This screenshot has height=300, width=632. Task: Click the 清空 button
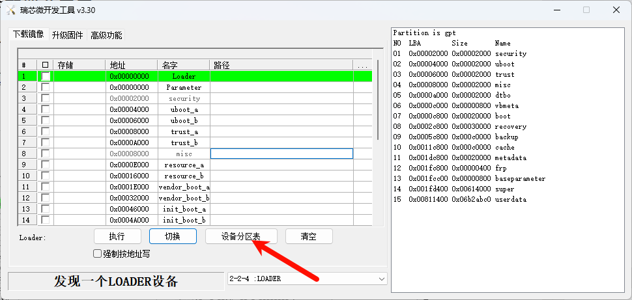click(x=309, y=236)
